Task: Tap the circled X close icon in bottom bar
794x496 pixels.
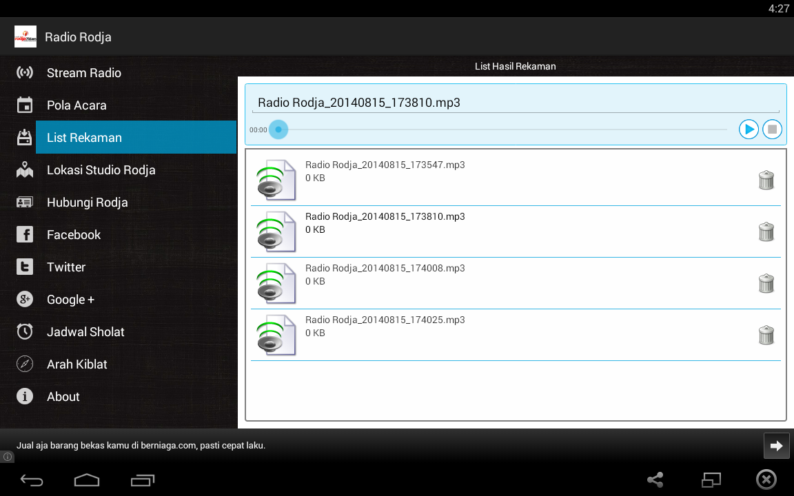Action: (x=766, y=479)
